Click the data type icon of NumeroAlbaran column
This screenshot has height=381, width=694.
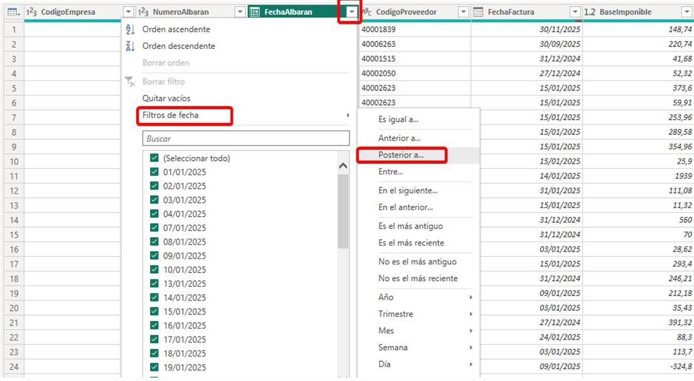click(143, 13)
